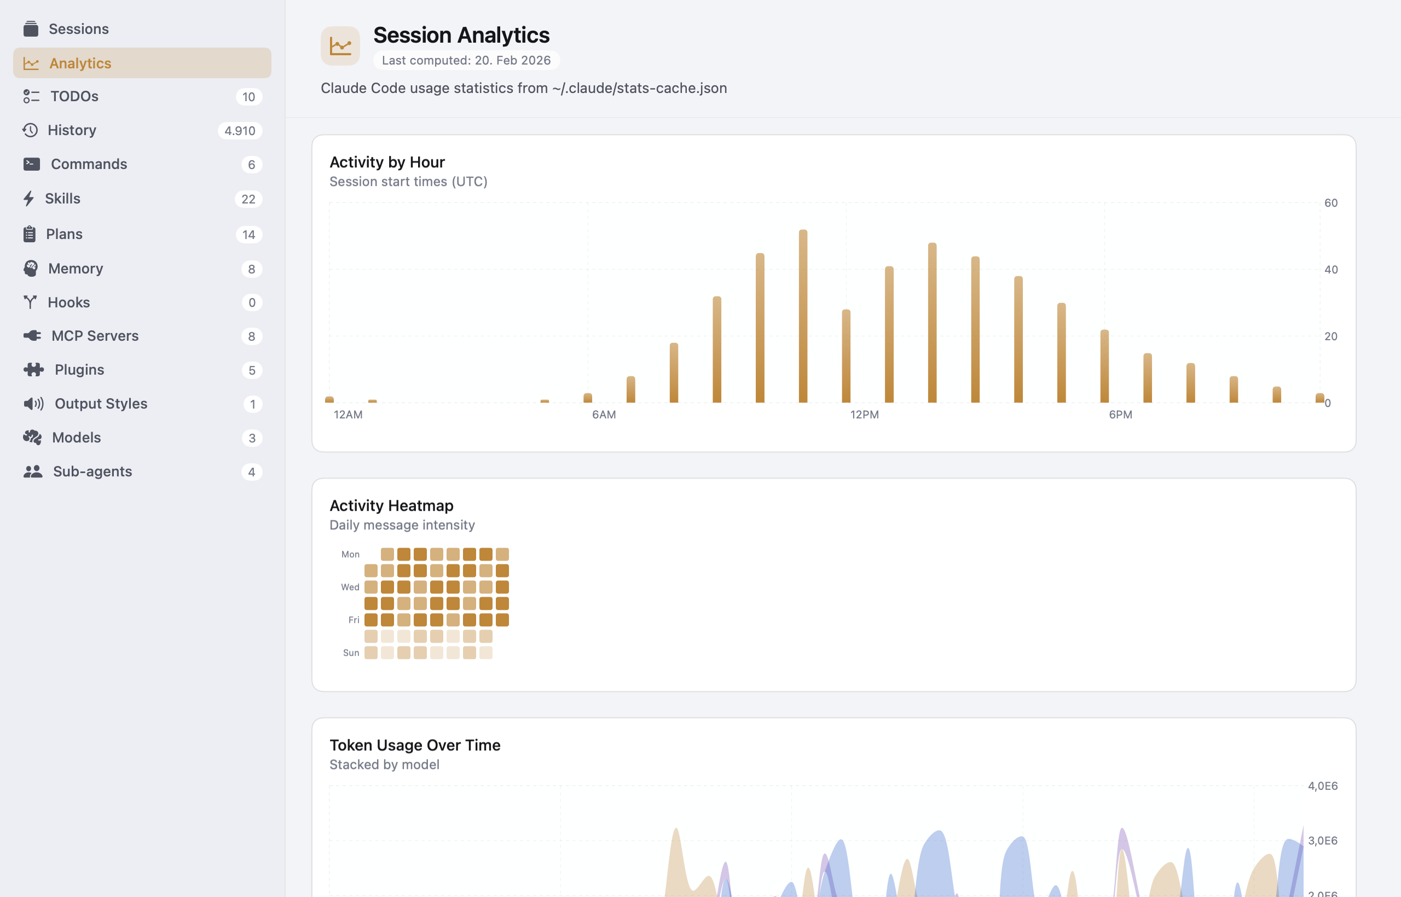The height and width of the screenshot is (897, 1401).
Task: Select the TODOs checklist icon
Action: tap(32, 96)
